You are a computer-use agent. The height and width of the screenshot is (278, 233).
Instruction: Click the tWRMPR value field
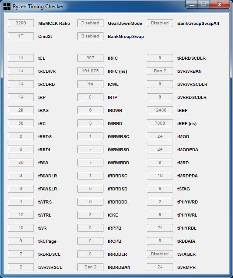(x=160, y=267)
